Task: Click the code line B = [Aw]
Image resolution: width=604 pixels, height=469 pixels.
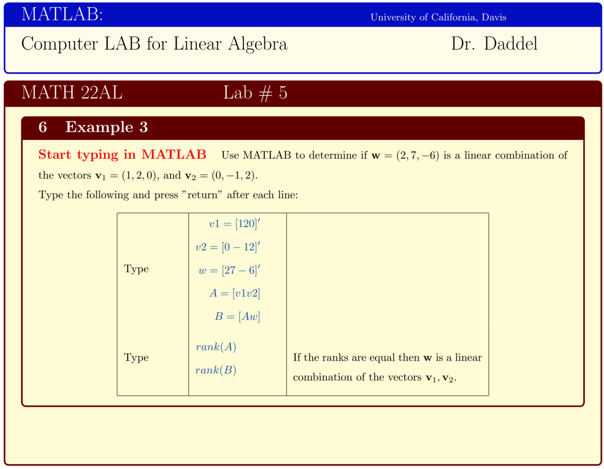Action: tap(237, 316)
